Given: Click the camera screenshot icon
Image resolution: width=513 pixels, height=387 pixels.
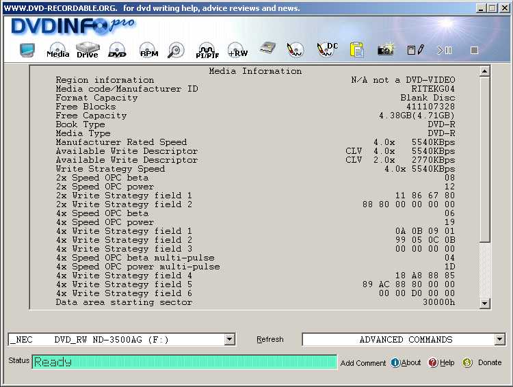Looking at the screenshot, I should pyautogui.click(x=386, y=49).
